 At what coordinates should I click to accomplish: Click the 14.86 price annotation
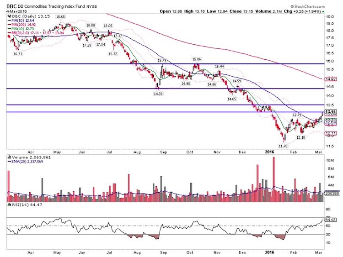(x=212, y=84)
